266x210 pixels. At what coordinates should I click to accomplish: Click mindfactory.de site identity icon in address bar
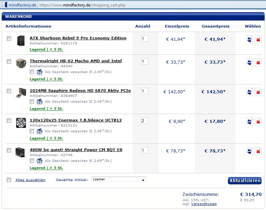point(4,5)
